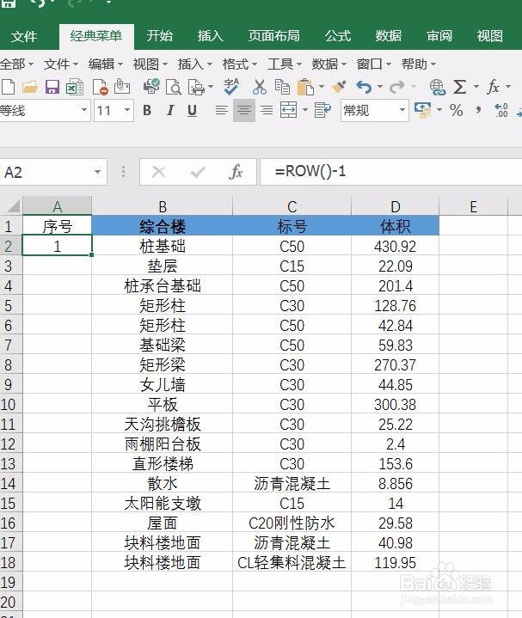Viewport: 522px width, 618px height.
Task: Align text right
Action: (267, 110)
